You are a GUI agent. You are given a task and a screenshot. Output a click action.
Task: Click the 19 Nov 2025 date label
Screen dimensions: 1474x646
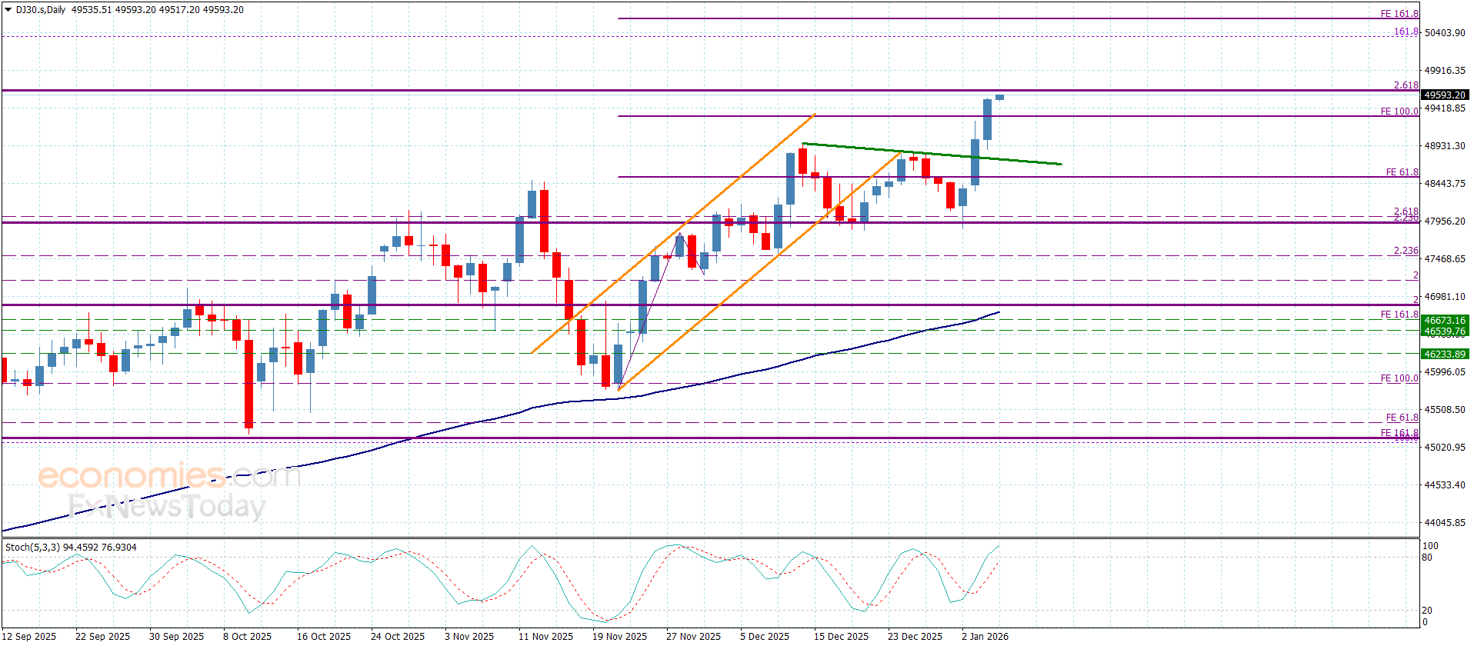pos(619,636)
